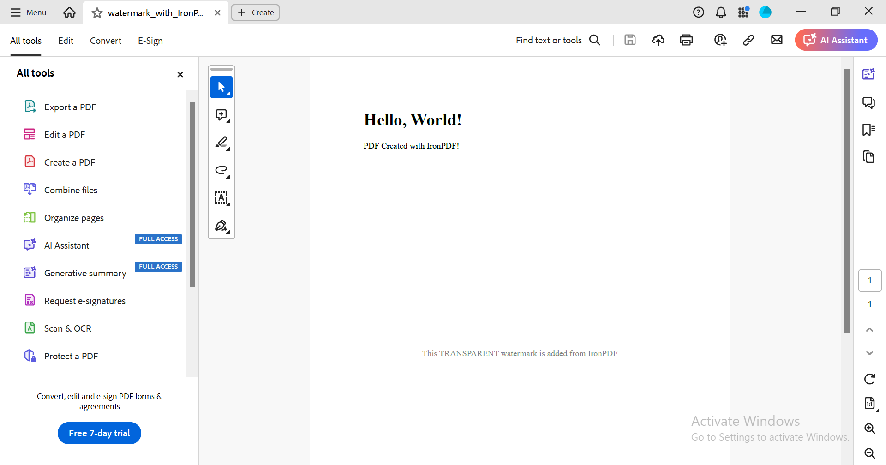Screen dimensions: 886x465
Task: Open the AI Assistant button in toolbar
Action: 836,40
